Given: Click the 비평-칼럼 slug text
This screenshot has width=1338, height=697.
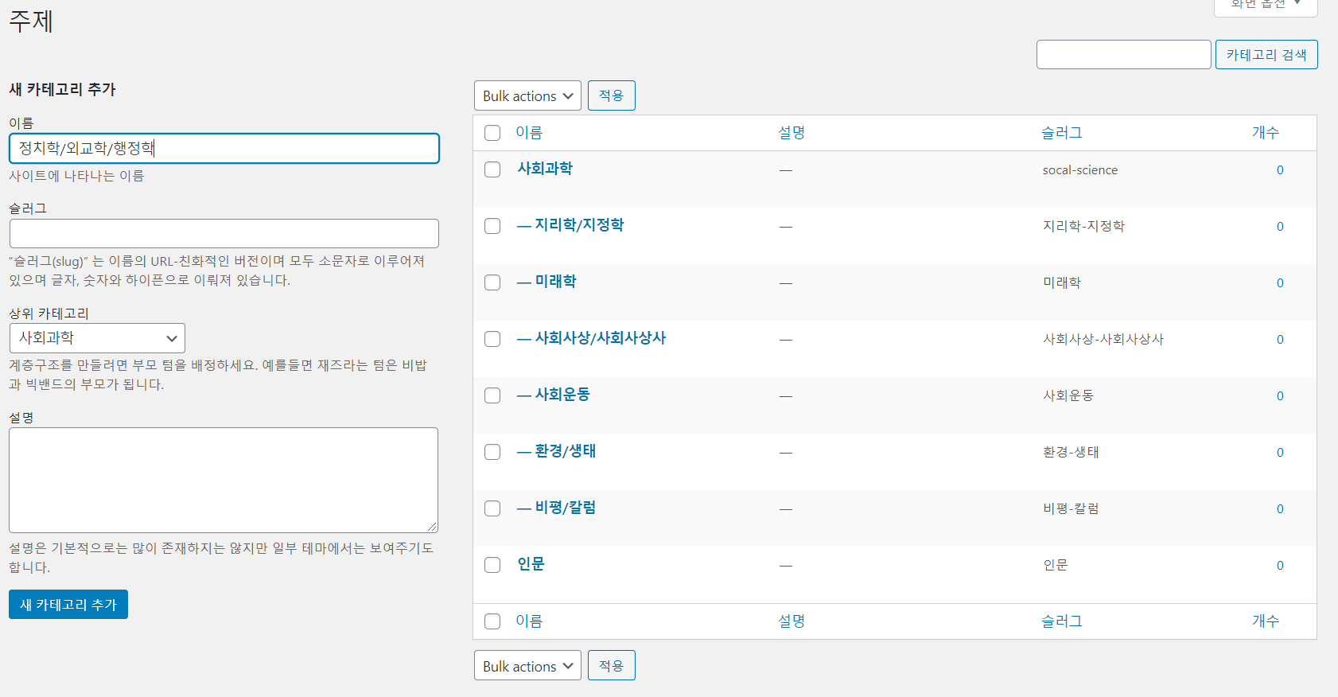Looking at the screenshot, I should pos(1071,508).
